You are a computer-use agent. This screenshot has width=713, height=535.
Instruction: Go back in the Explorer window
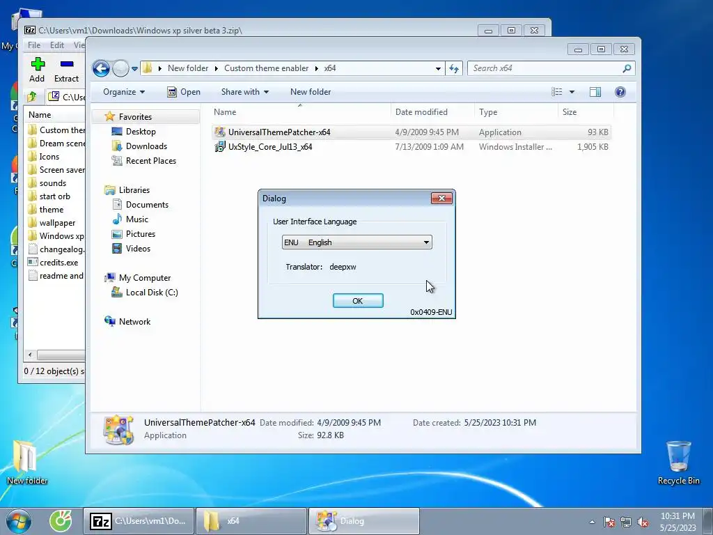(101, 69)
